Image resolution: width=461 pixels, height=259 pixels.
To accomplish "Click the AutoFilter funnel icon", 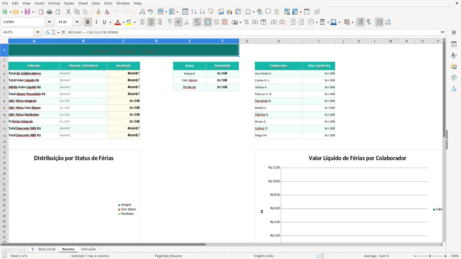I will click(211, 12).
